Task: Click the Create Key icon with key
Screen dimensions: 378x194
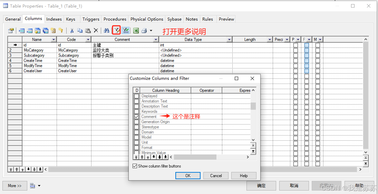Action: [61, 31]
